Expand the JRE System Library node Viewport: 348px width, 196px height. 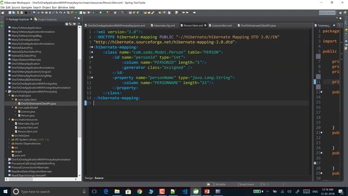click(x=10, y=139)
